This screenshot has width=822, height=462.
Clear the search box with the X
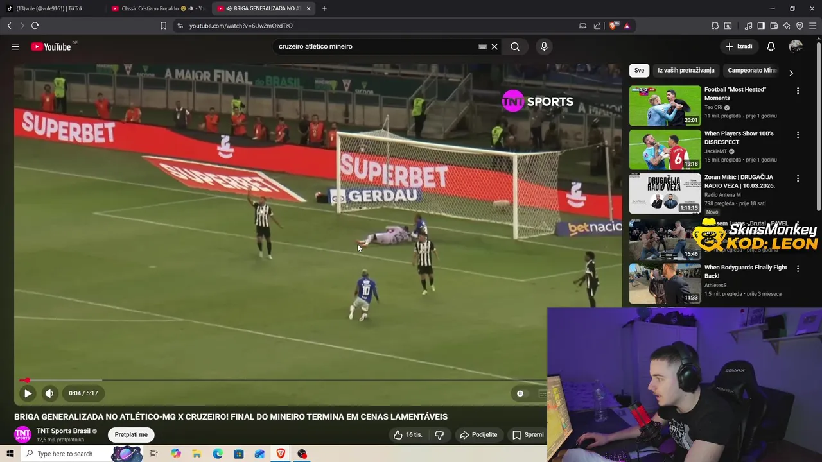[494, 46]
